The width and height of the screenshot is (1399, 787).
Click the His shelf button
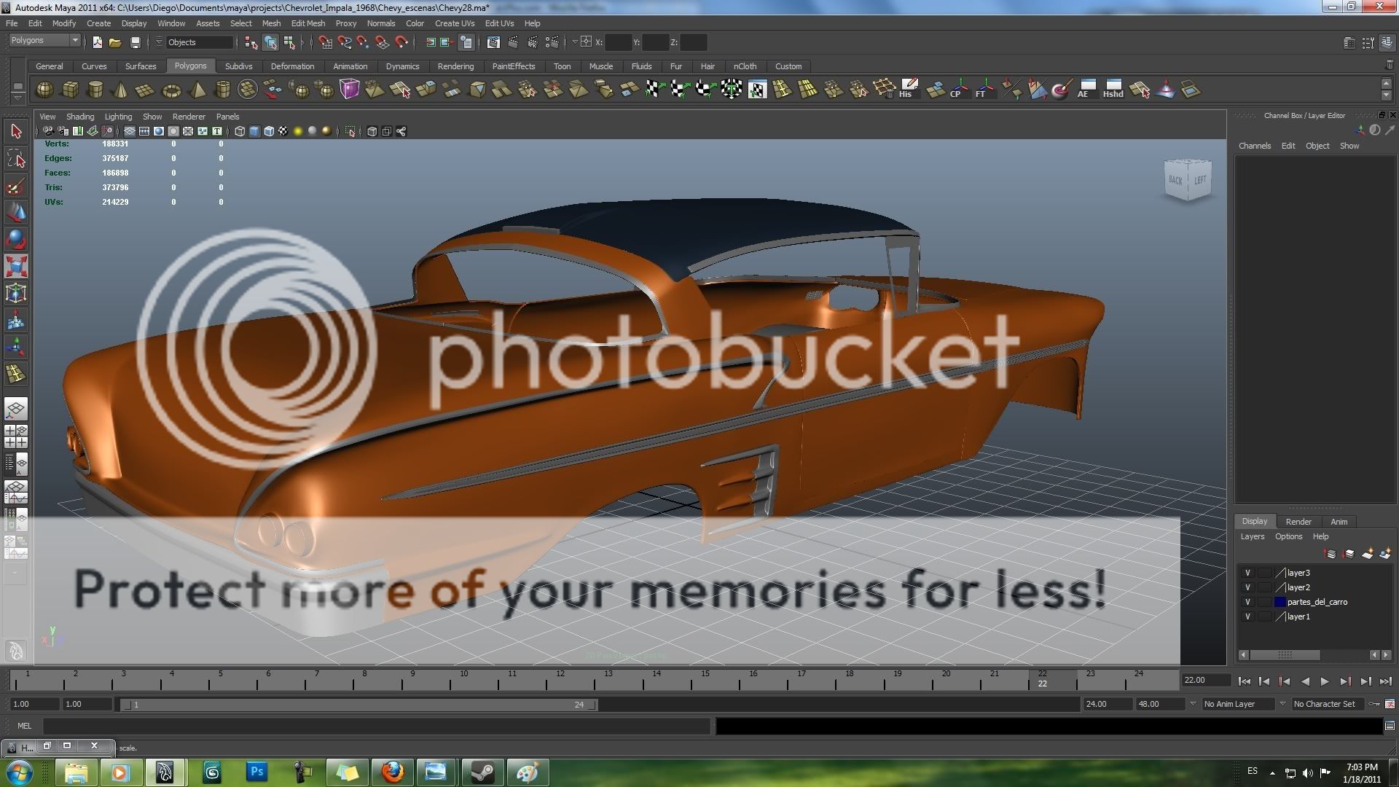pos(906,90)
